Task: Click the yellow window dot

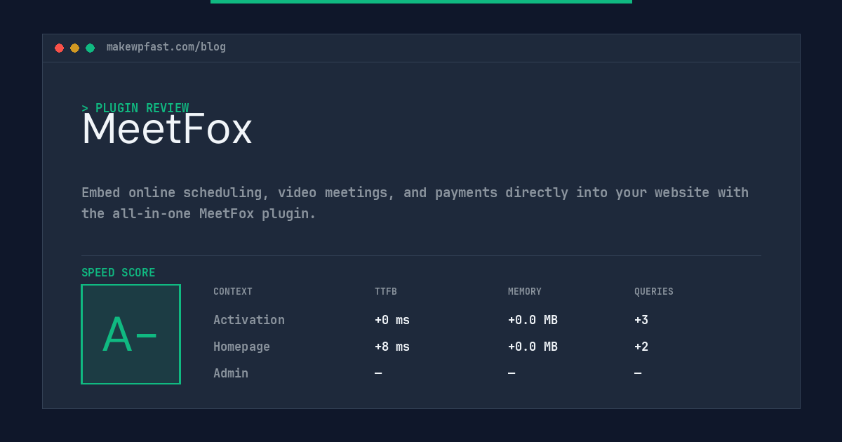Action: pos(74,48)
